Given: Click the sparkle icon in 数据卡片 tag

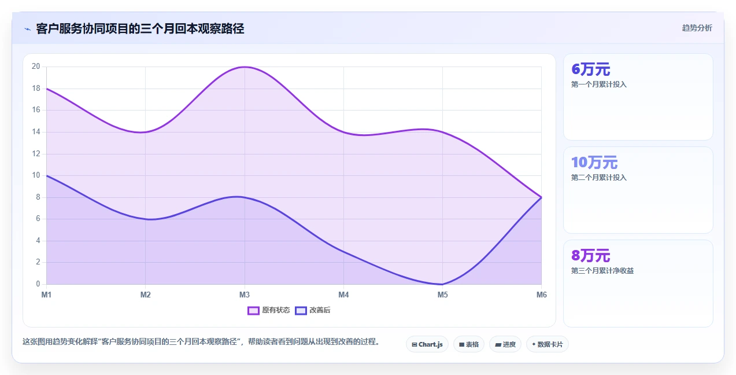Looking at the screenshot, I should [x=534, y=344].
